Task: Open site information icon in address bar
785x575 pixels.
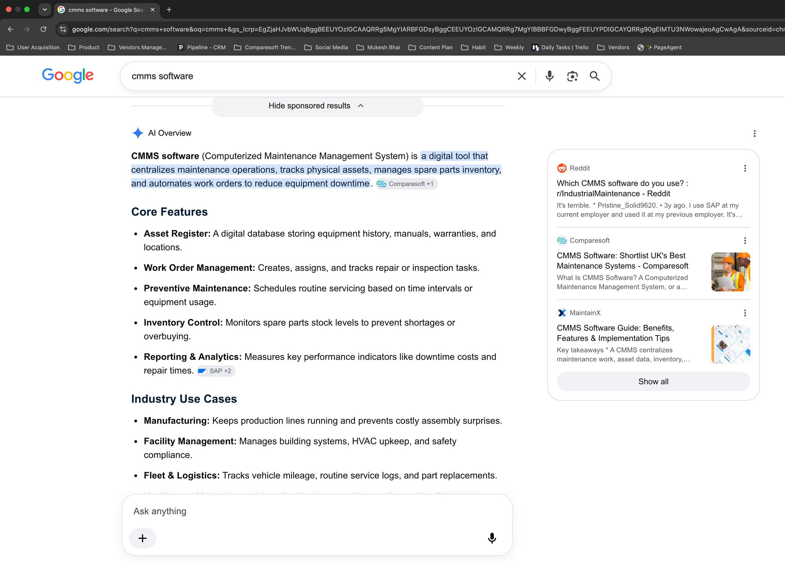Action: click(63, 29)
